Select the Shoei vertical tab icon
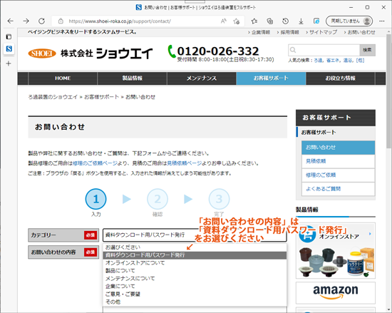The image size is (392, 313). coord(9,48)
